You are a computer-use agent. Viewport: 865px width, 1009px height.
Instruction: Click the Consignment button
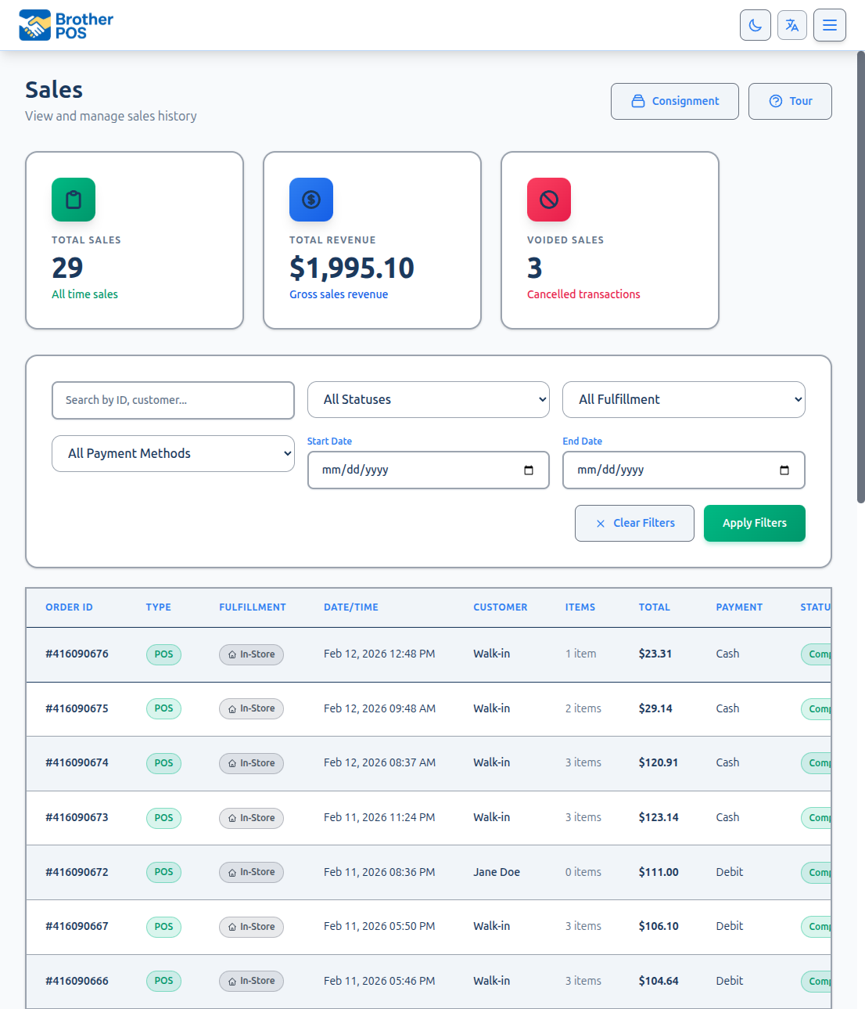[x=674, y=101]
